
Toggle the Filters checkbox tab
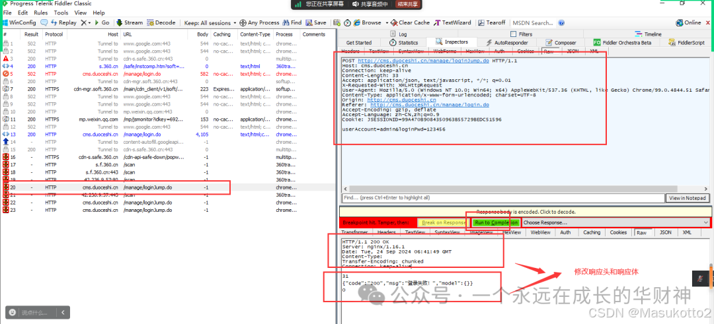point(522,34)
